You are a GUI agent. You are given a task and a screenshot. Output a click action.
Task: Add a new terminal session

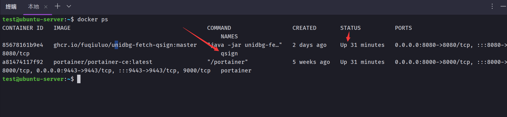click(57, 6)
